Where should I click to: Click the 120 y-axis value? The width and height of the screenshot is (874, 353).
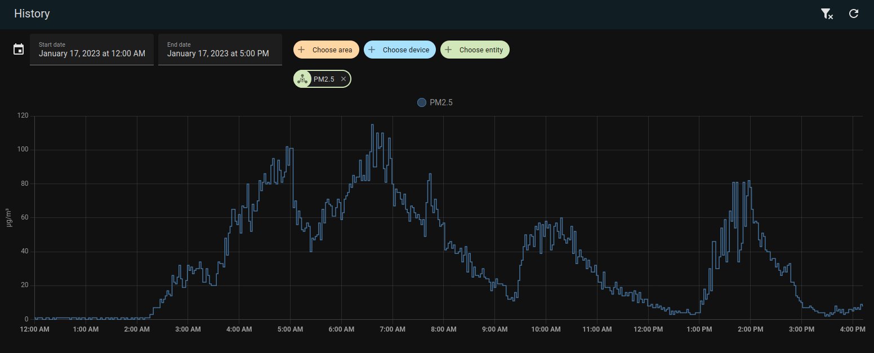tap(23, 116)
